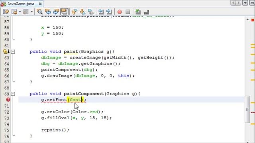
Task: Place cursor in 'x = 150;' line
Action: coord(52,27)
